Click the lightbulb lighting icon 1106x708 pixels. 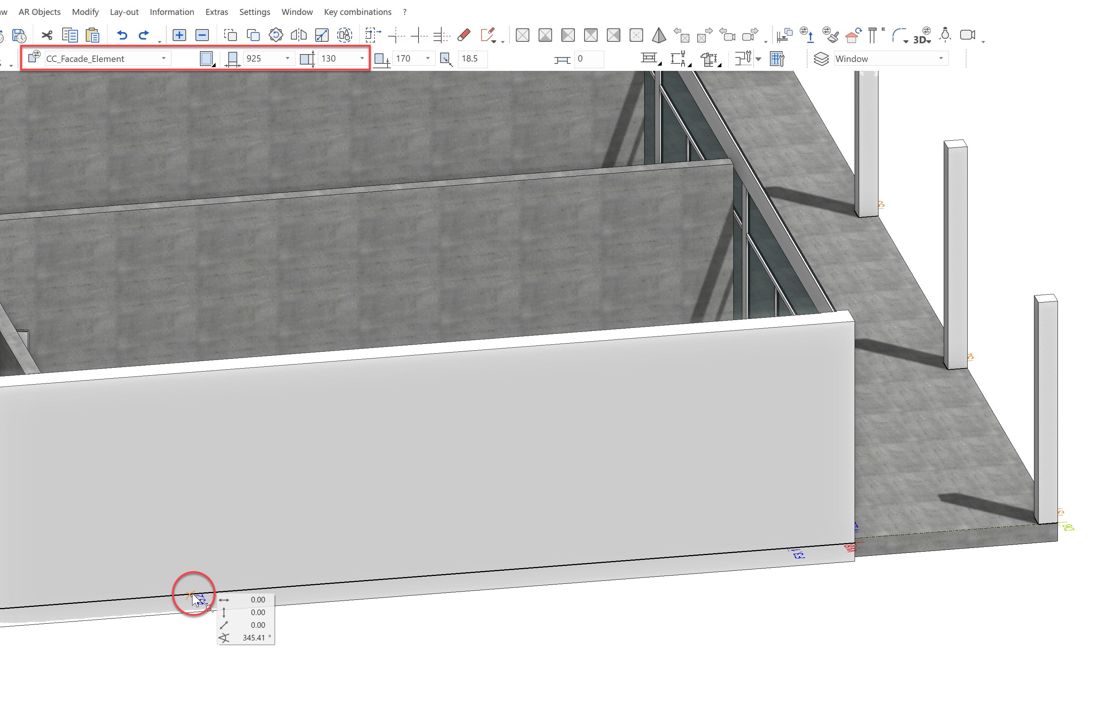pos(945,35)
